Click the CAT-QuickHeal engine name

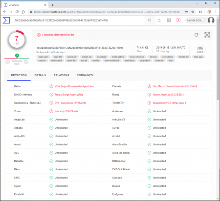pyautogui.click(x=121, y=169)
